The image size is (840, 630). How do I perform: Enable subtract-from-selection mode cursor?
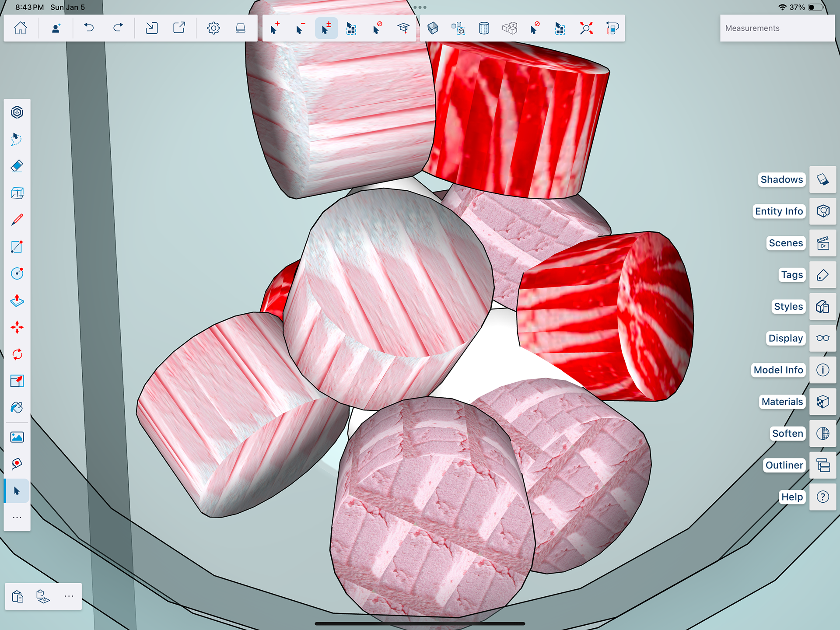click(300, 28)
